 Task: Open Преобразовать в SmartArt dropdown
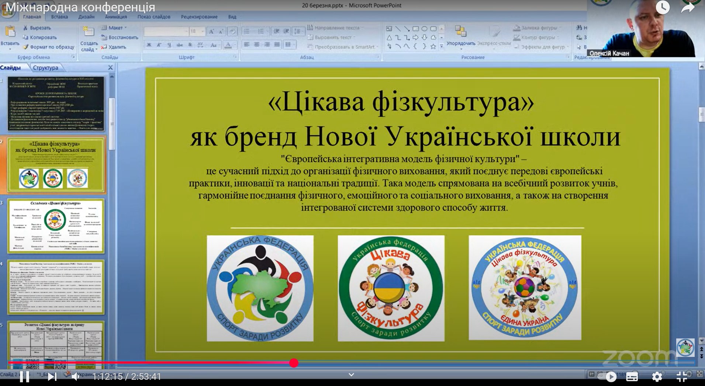(x=343, y=47)
